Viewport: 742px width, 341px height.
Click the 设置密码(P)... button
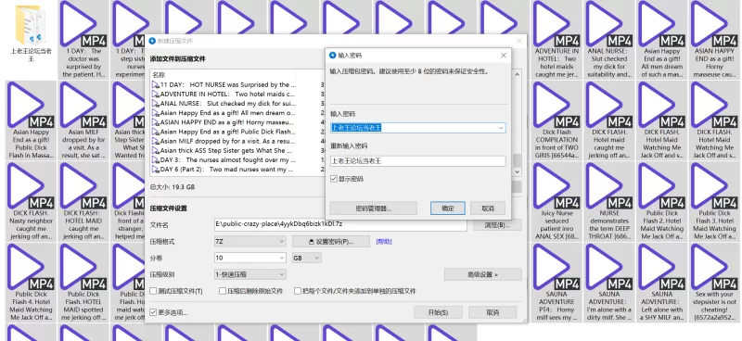pyautogui.click(x=331, y=242)
